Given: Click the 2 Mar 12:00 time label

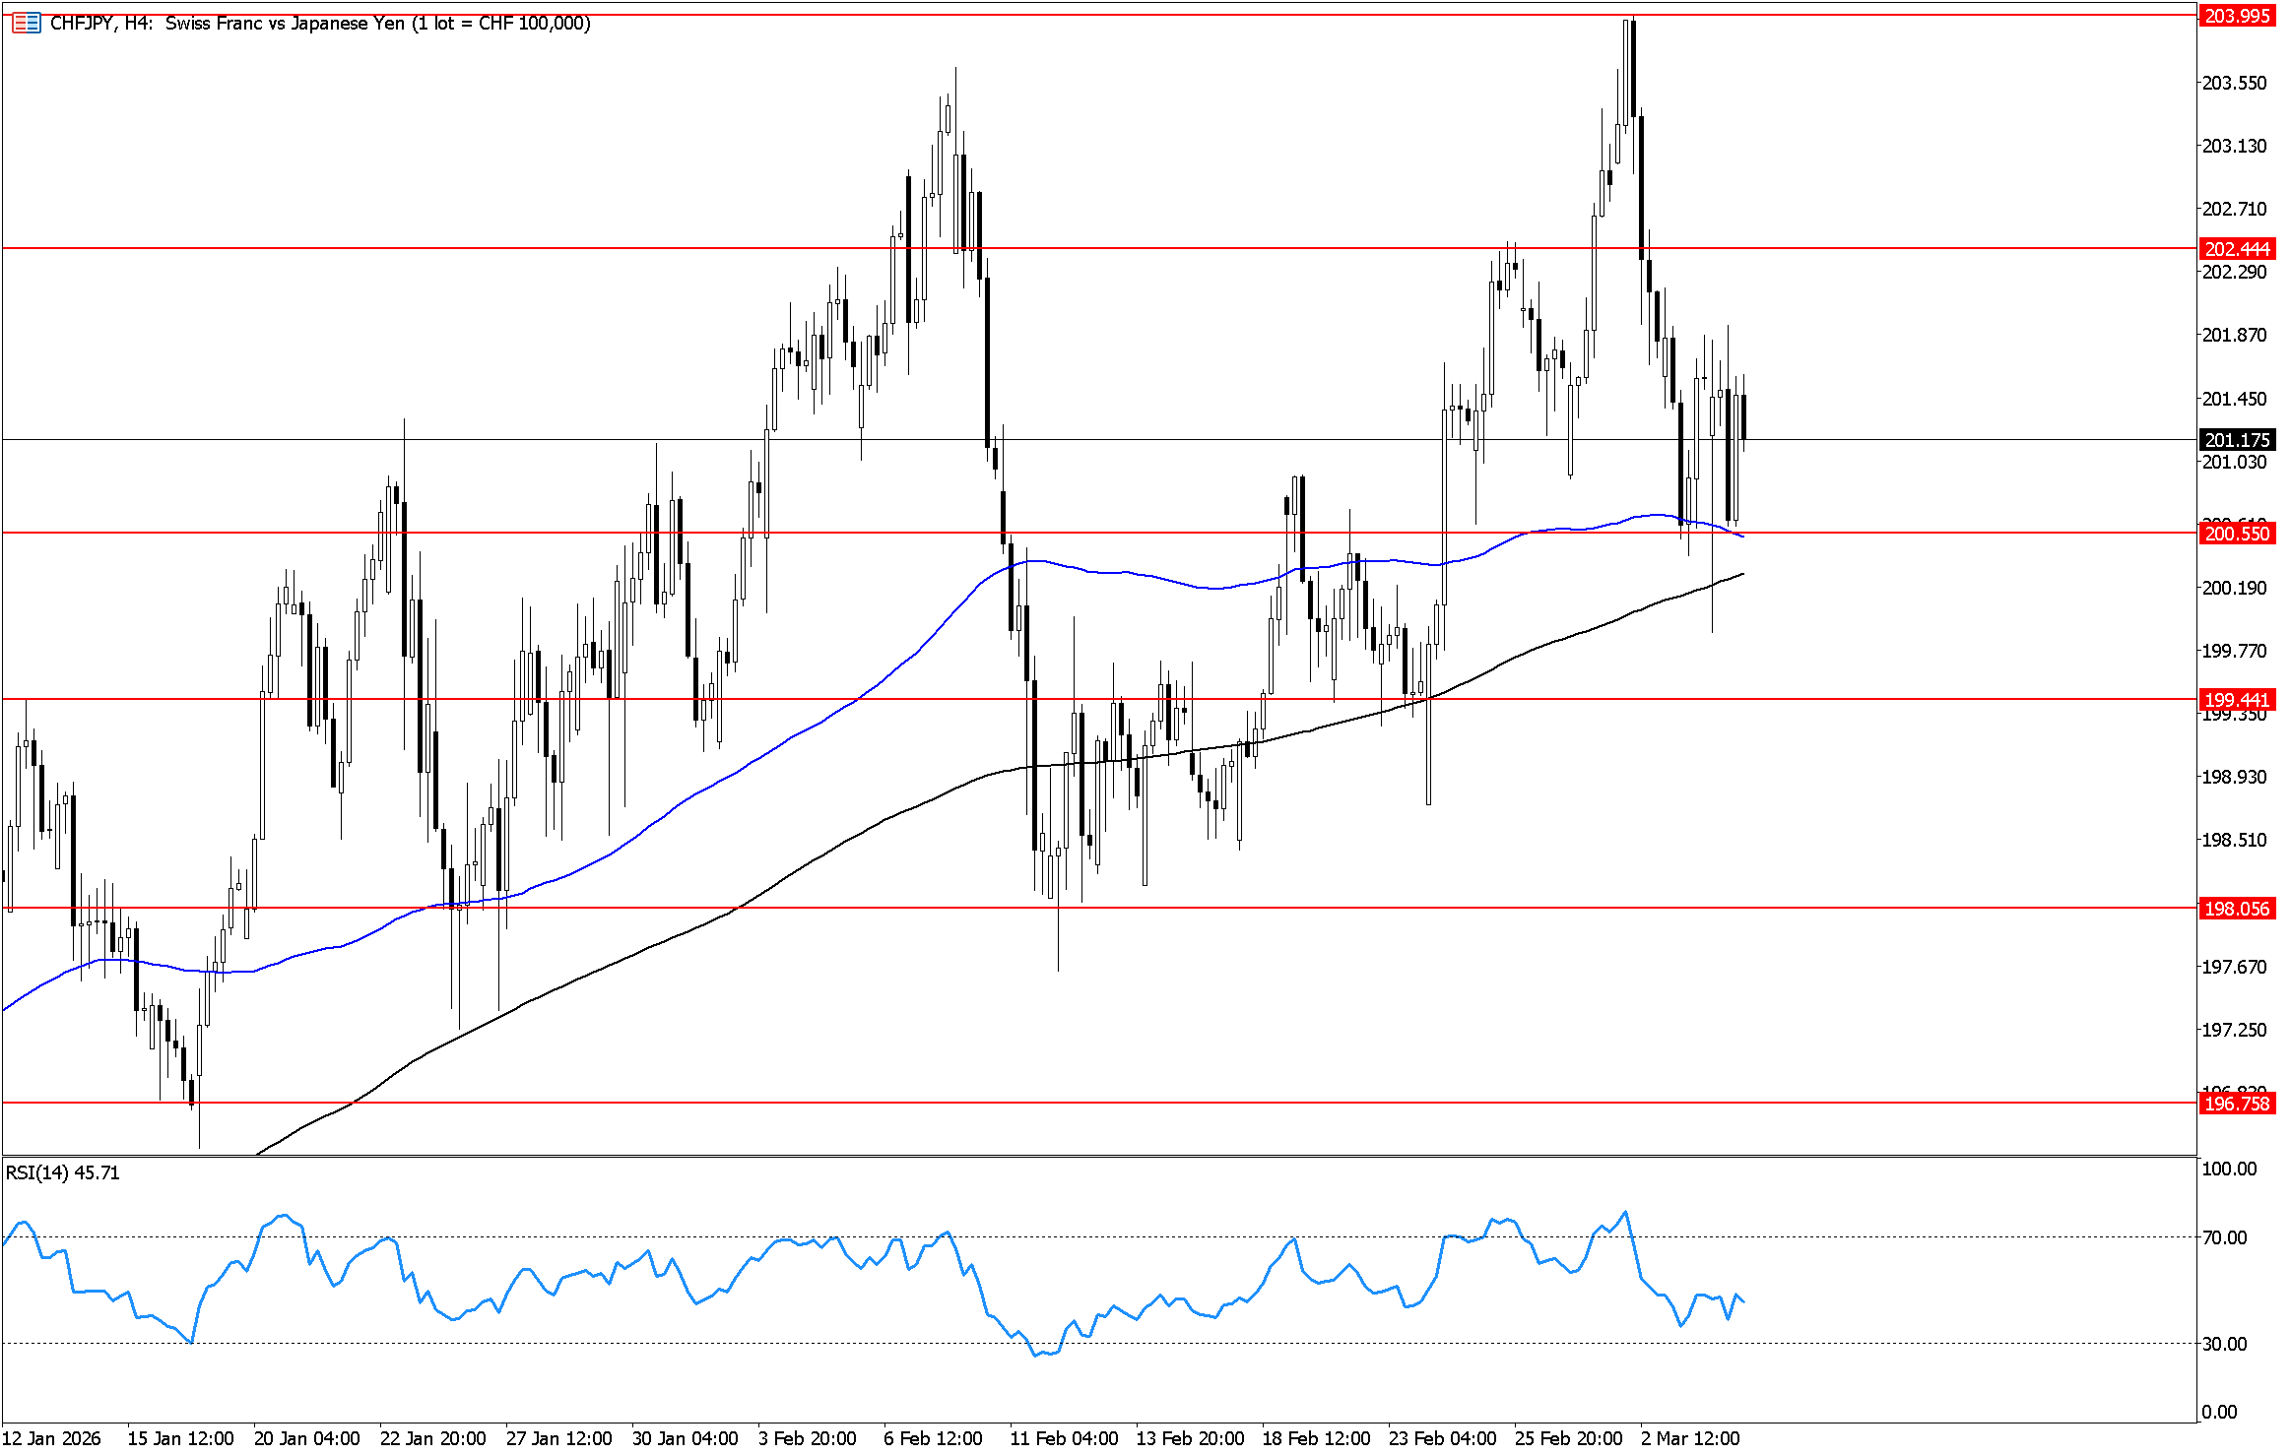Looking at the screenshot, I should click(x=1690, y=1438).
